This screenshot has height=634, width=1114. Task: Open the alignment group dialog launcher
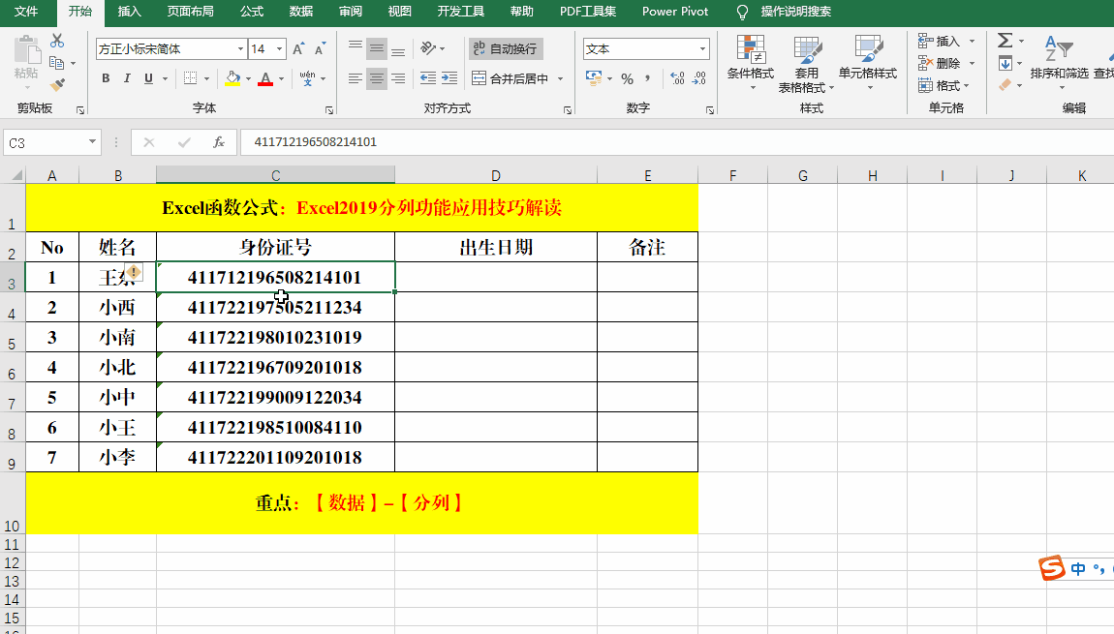click(x=568, y=110)
